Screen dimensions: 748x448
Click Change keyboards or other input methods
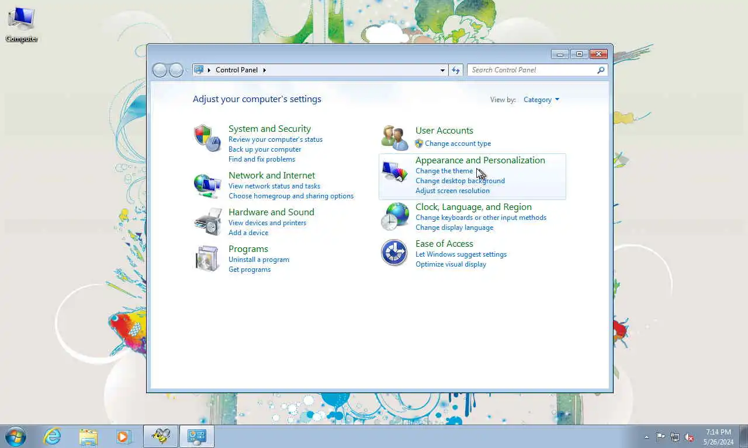tap(481, 218)
